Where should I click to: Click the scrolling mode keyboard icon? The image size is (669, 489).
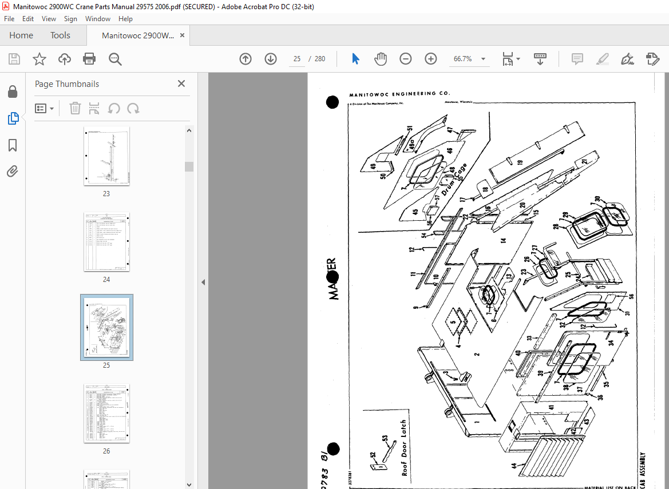(x=540, y=59)
